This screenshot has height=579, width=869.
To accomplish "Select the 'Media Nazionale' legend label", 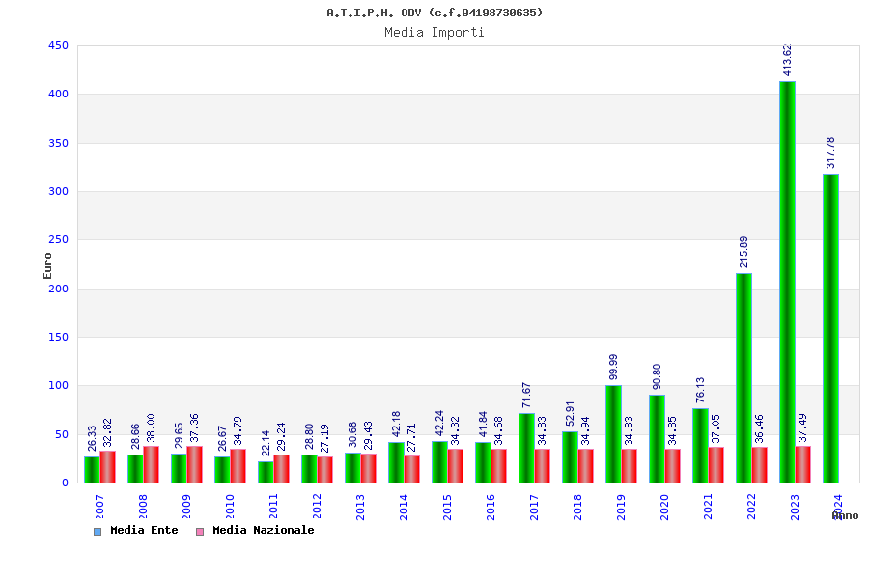I will click(x=264, y=530).
